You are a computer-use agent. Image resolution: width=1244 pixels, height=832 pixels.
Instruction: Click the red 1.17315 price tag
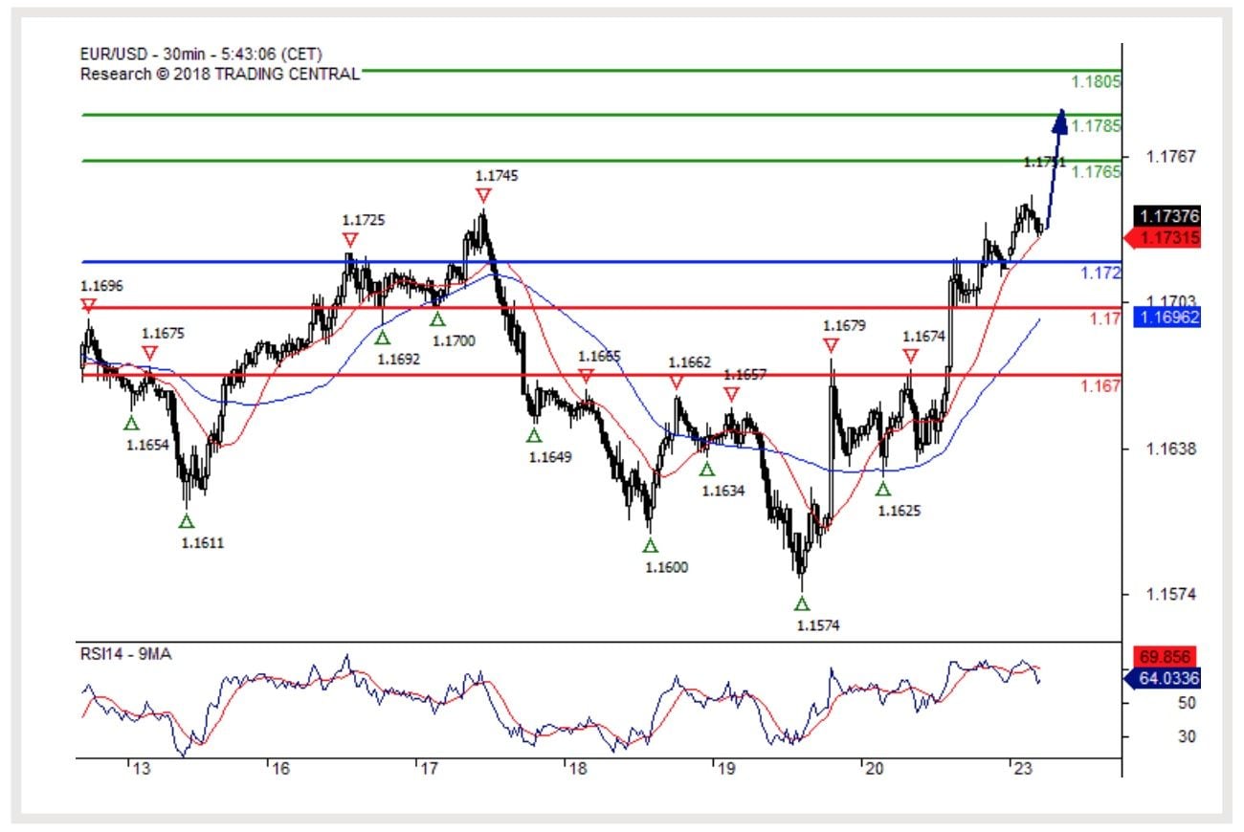coord(1166,237)
